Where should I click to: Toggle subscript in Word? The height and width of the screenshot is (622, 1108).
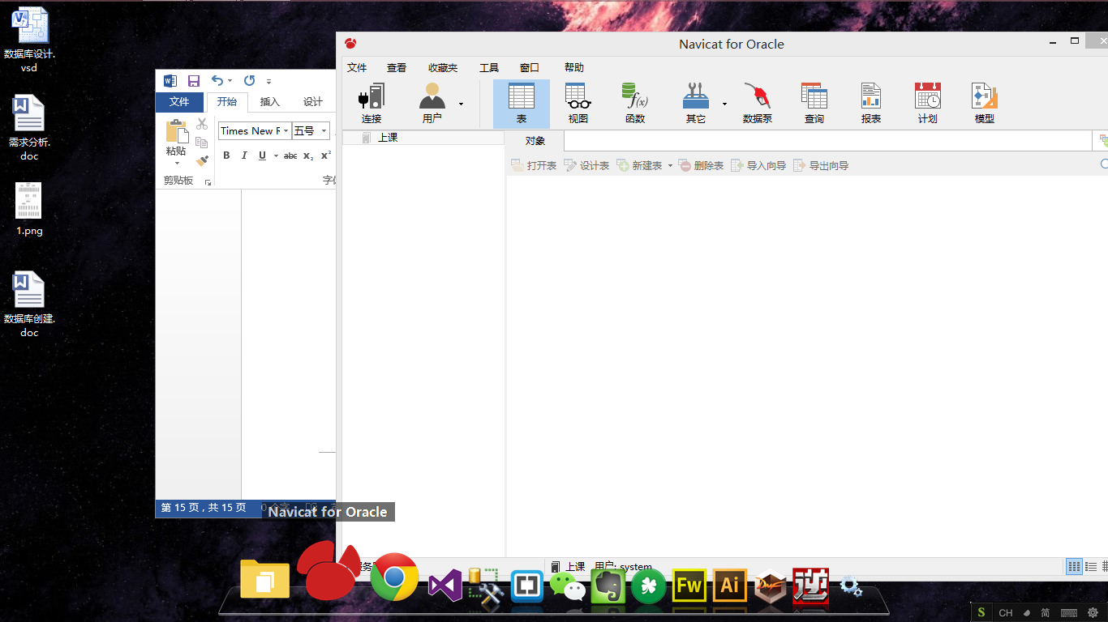pyautogui.click(x=308, y=155)
